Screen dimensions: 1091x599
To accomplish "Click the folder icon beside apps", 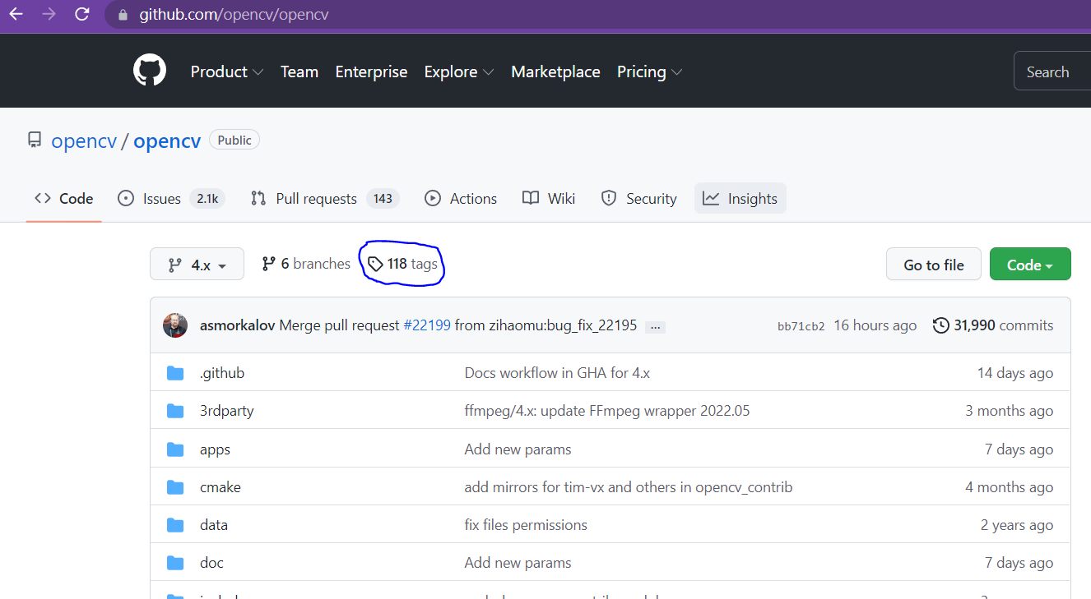I will coord(175,449).
